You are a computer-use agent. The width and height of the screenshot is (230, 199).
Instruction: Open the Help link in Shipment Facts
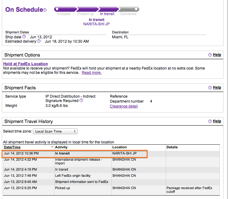(x=217, y=87)
